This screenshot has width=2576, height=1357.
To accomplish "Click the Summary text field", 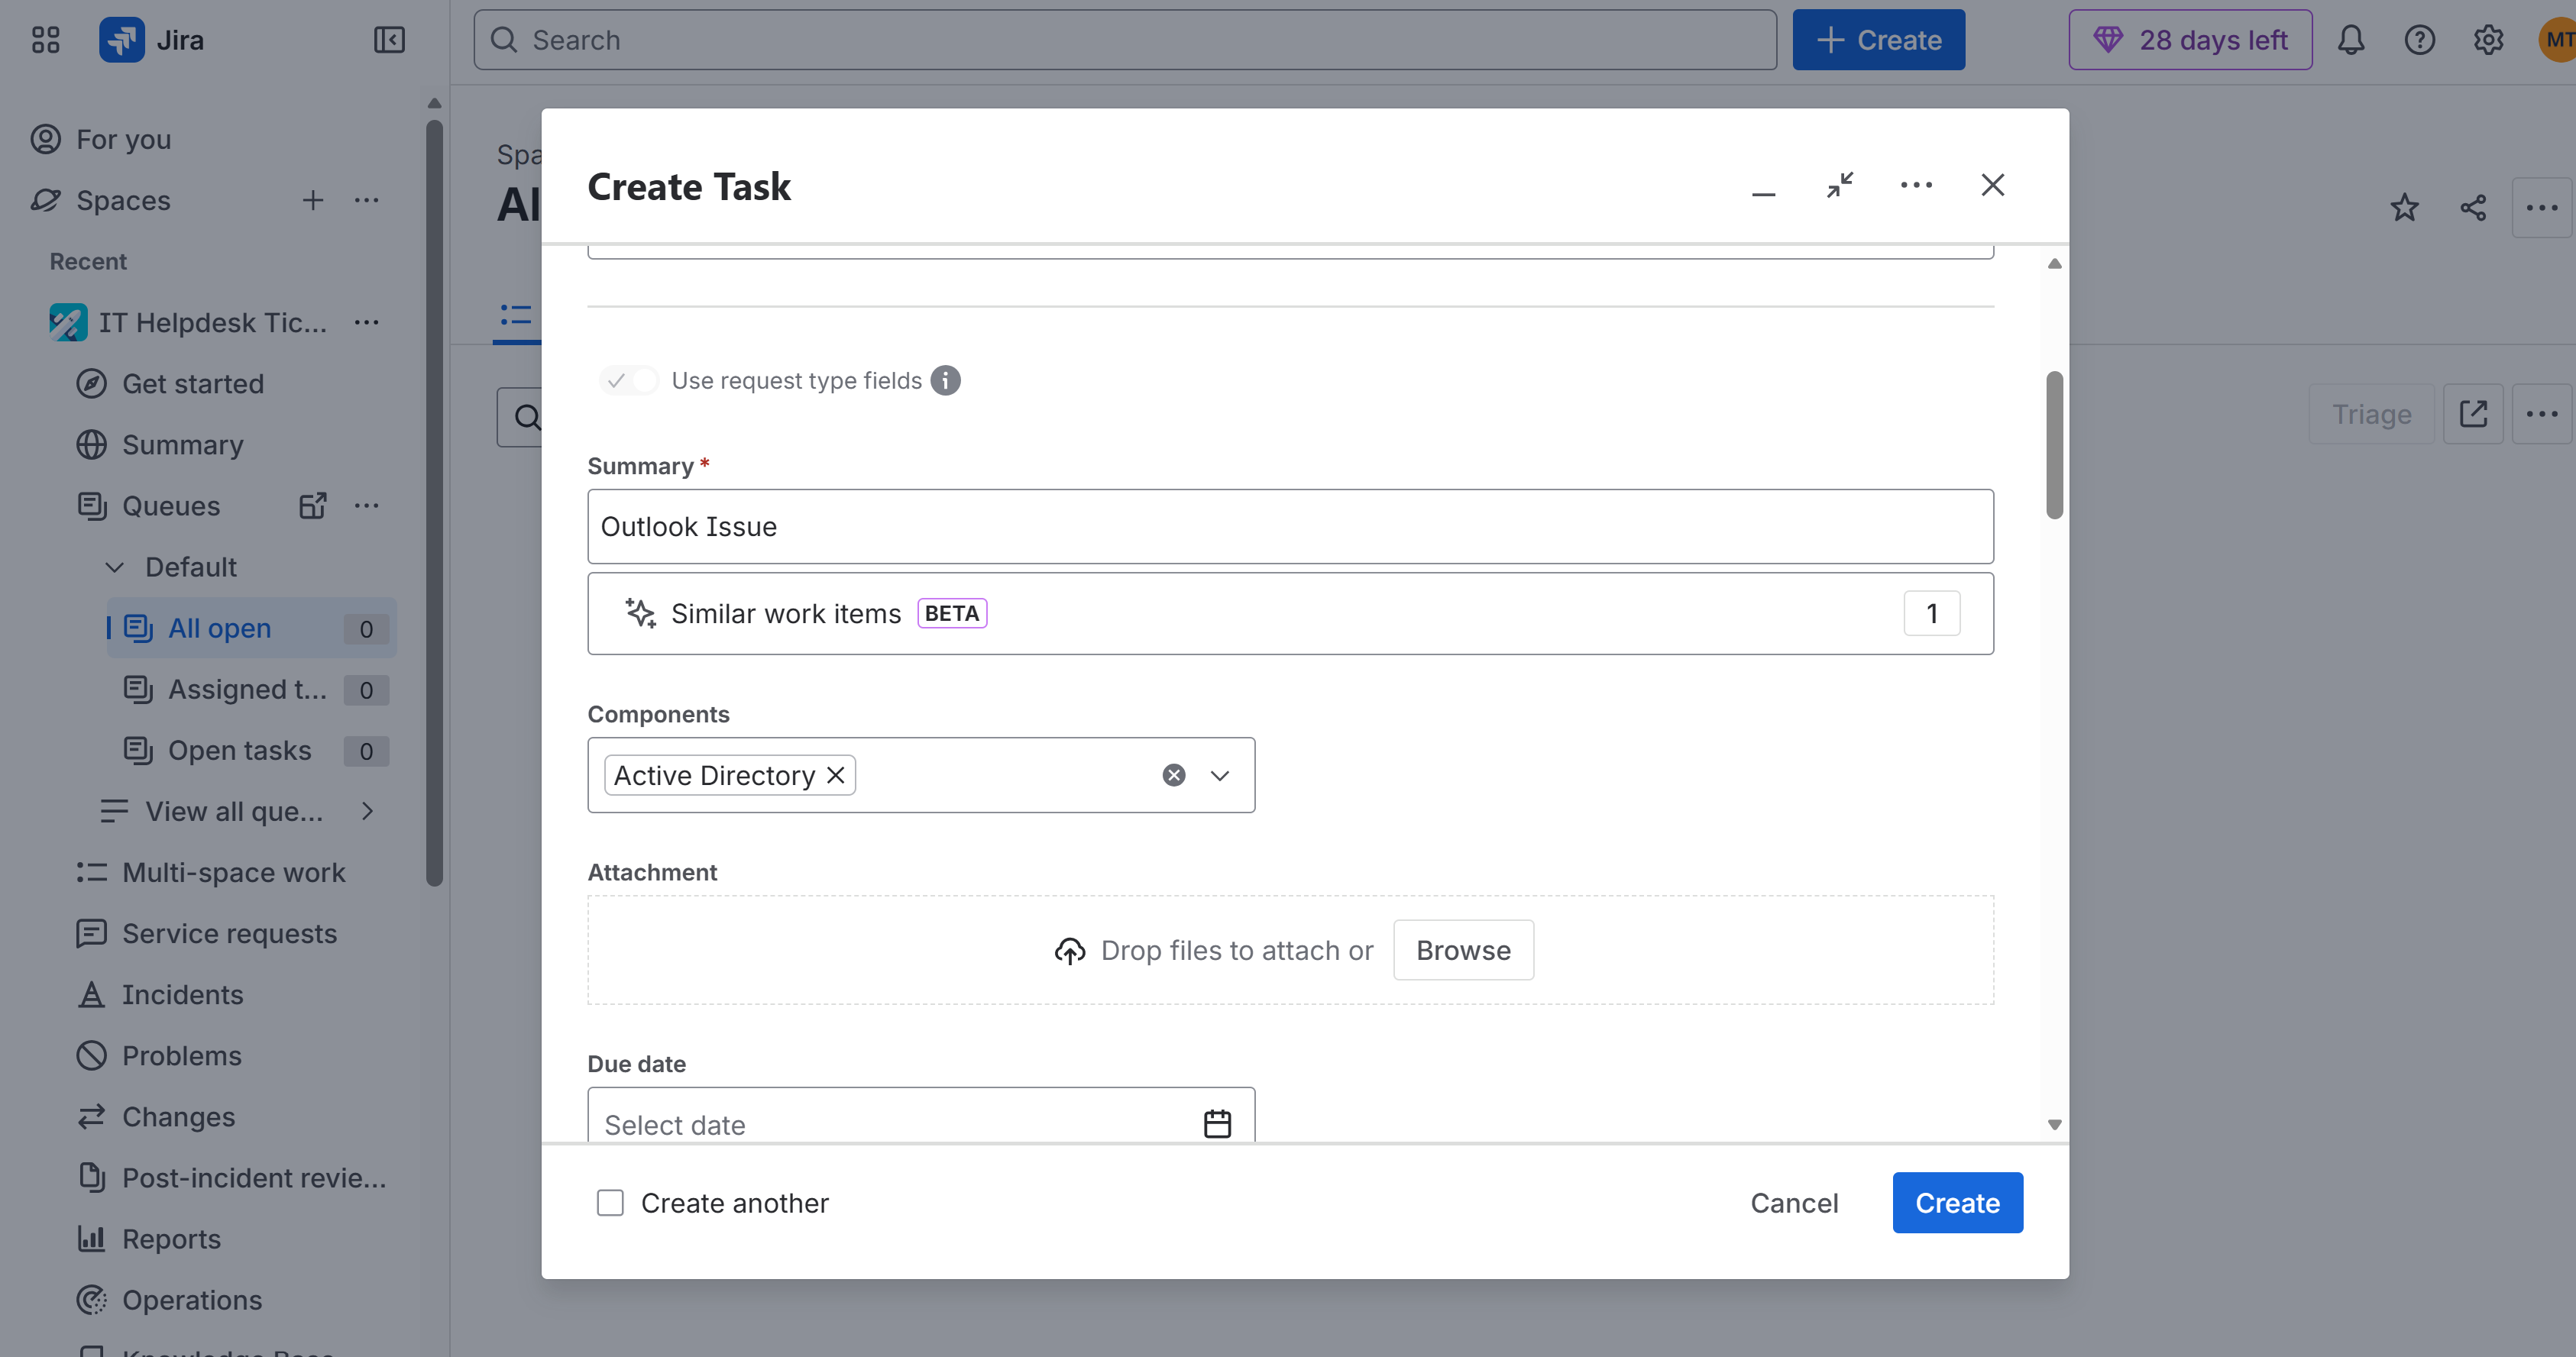I will (1290, 527).
